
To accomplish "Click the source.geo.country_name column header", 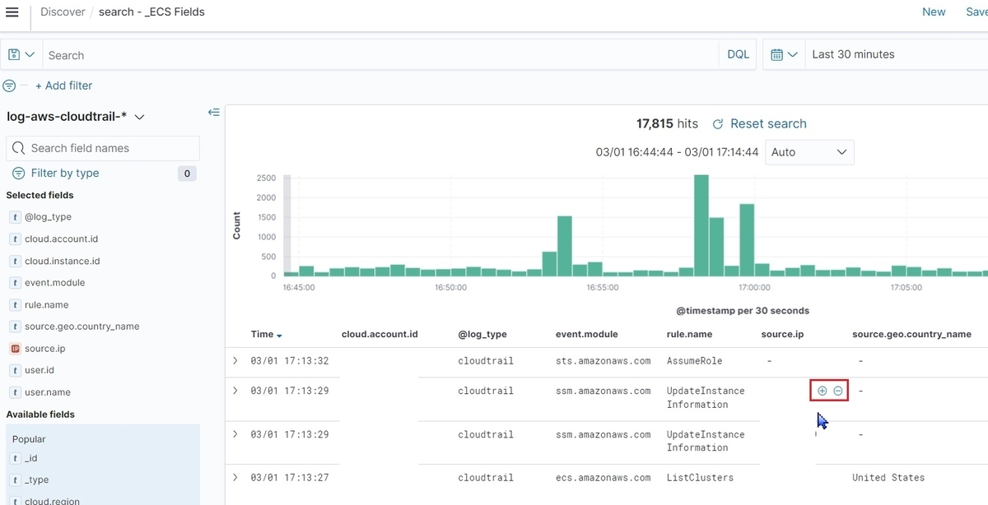I will point(911,335).
